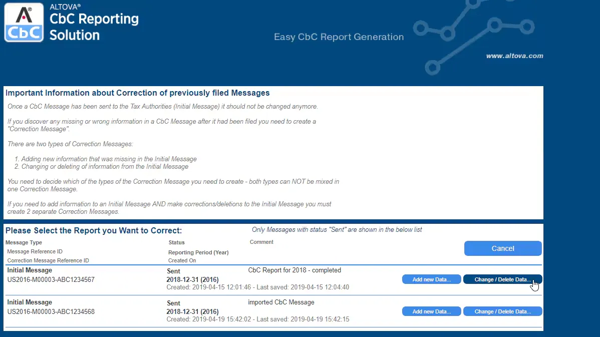This screenshot has height=337, width=600.
Task: Open the www.altova.com link
Action: pyautogui.click(x=514, y=56)
